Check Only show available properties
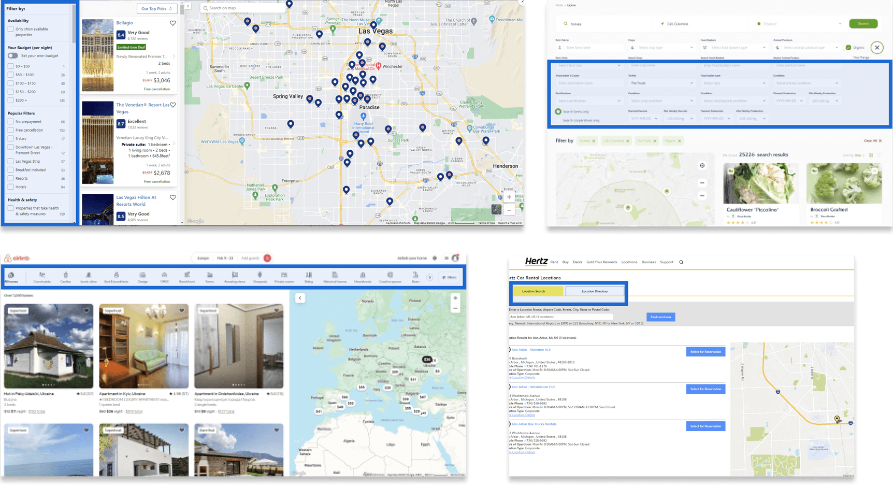893x486 pixels. [10, 29]
